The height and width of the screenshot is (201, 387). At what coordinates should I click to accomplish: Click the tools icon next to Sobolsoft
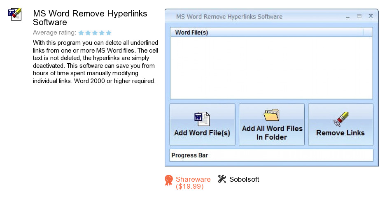(x=222, y=179)
